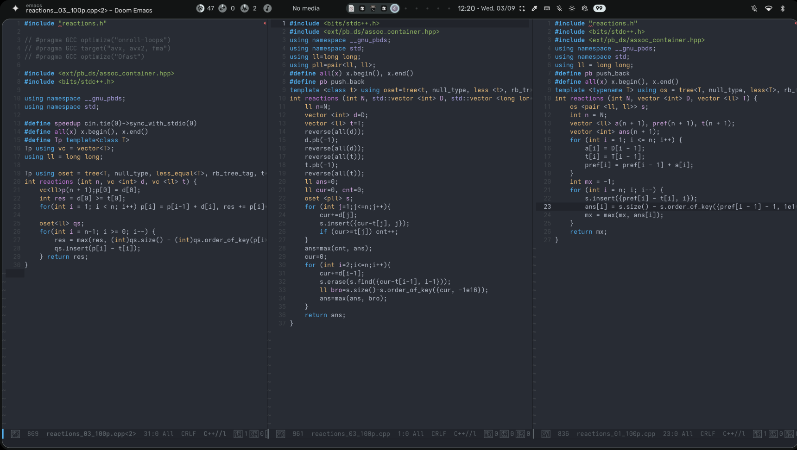The image size is (797, 450).
Task: Click the C++//l major mode in the left modeline
Action: [215, 434]
